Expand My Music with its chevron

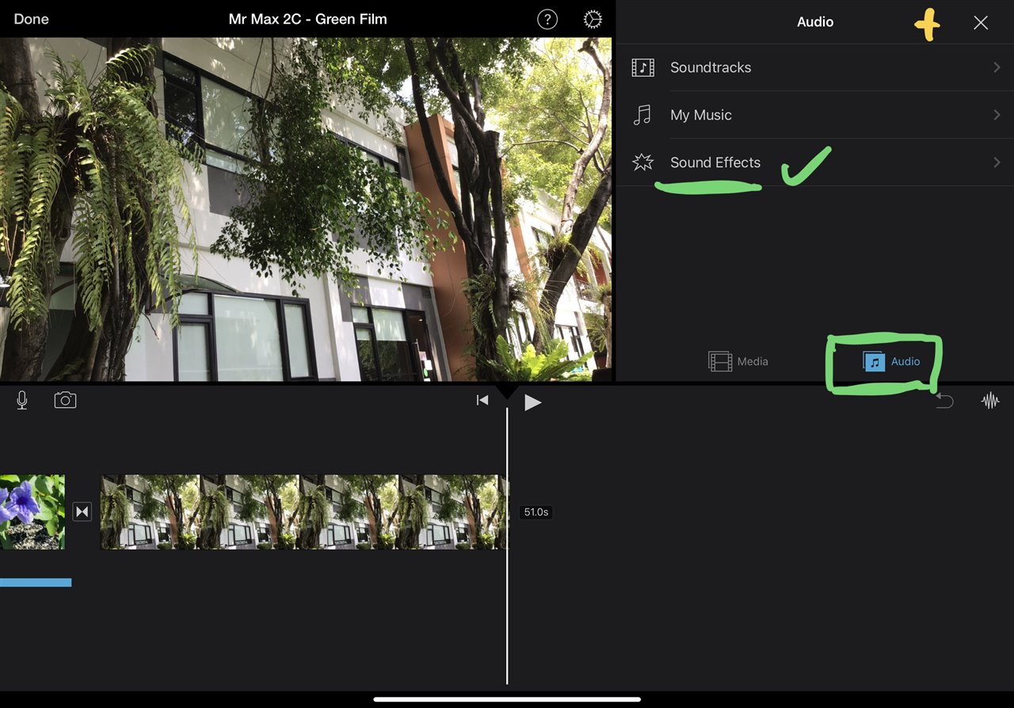pos(997,115)
